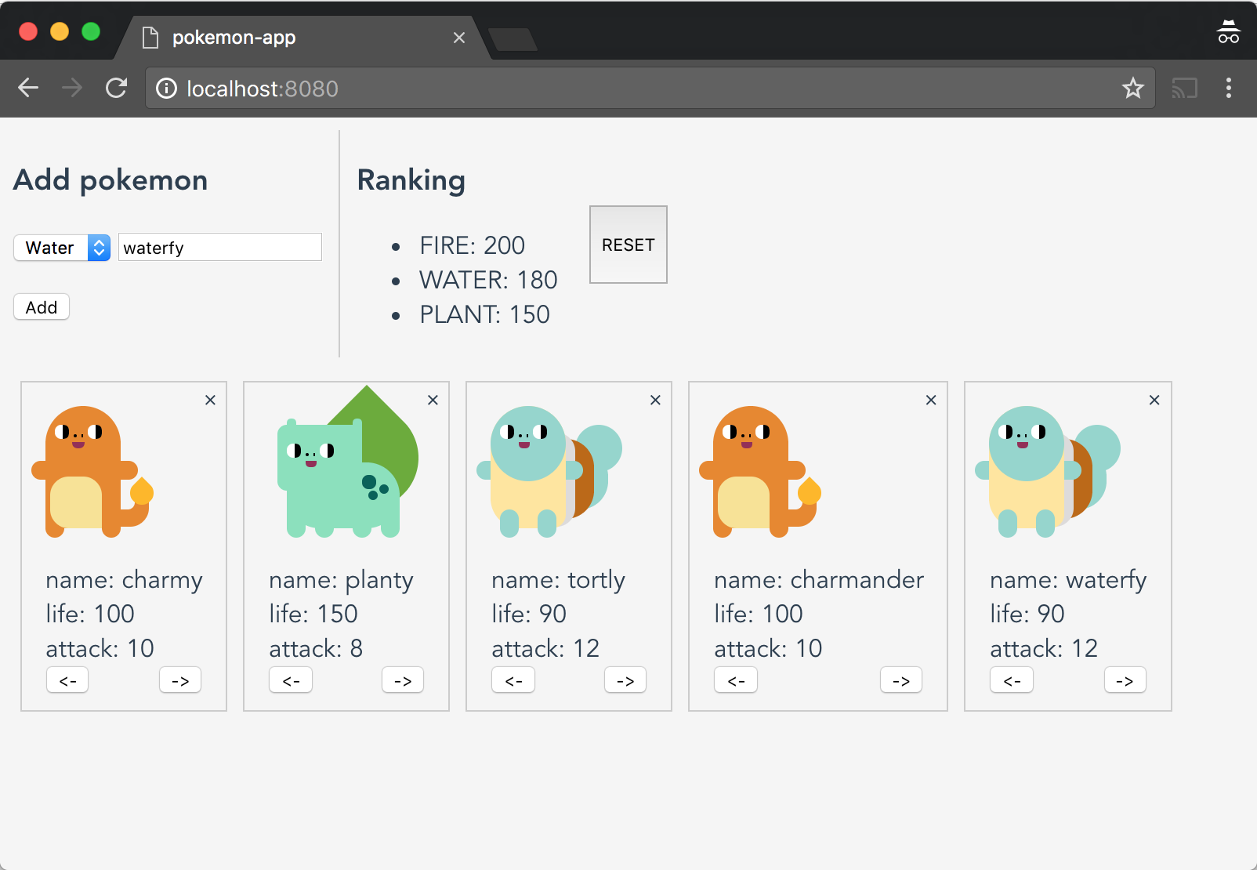This screenshot has width=1257, height=870.
Task: Focus the pokemon name field containing waterfy
Action: pos(220,248)
